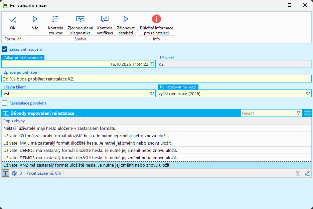The width and height of the screenshot is (313, 209).
Task: Open Důležité informace pro reinstalaci
Action: [156, 19]
